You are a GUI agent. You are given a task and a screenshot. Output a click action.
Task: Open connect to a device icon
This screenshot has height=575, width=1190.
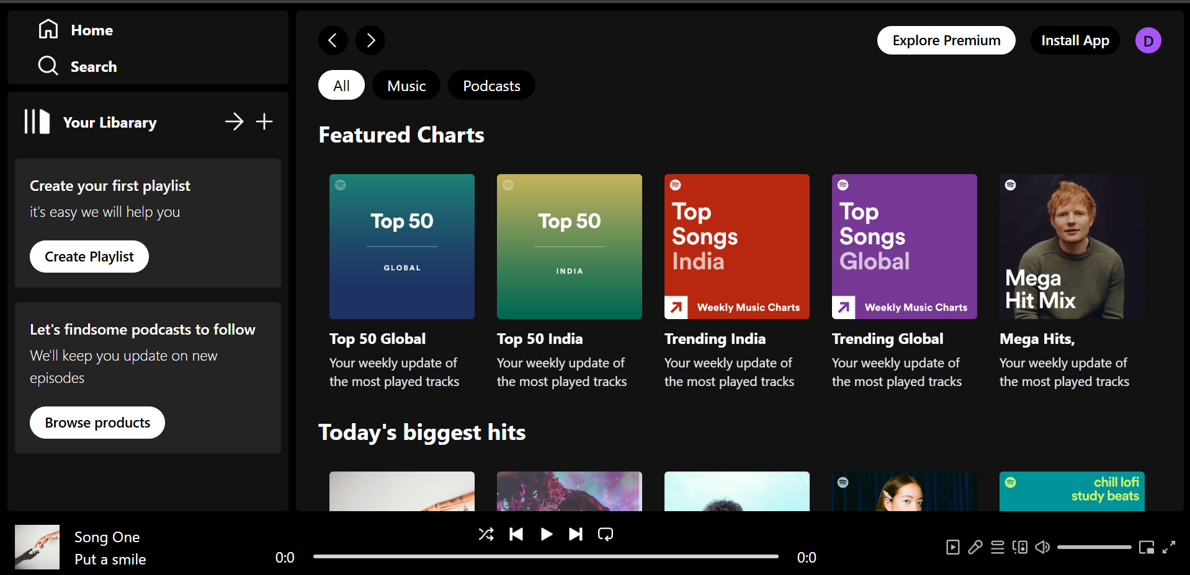(x=1020, y=547)
